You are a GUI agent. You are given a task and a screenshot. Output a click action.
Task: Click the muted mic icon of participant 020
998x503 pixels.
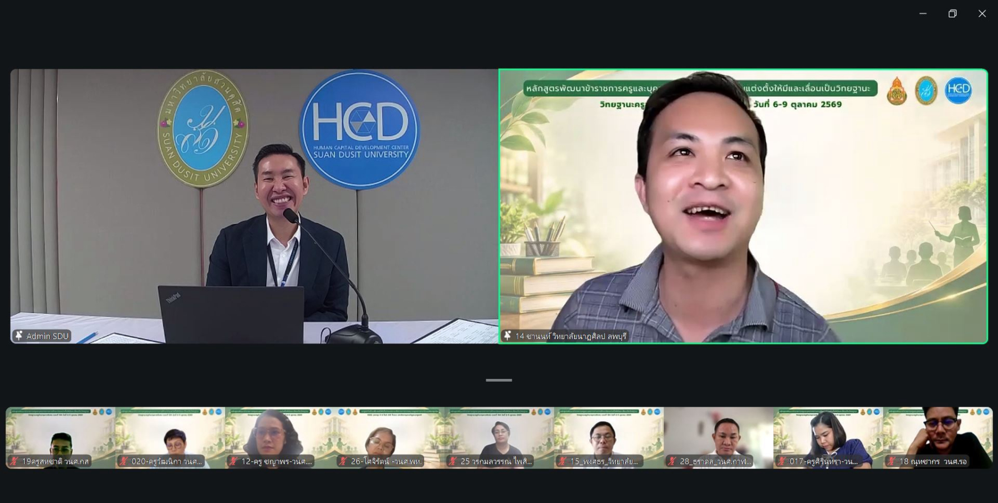[x=124, y=461]
